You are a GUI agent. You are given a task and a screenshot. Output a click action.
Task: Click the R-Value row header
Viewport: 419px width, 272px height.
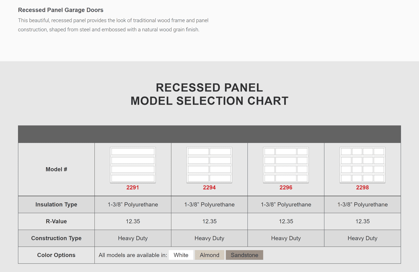tap(56, 221)
